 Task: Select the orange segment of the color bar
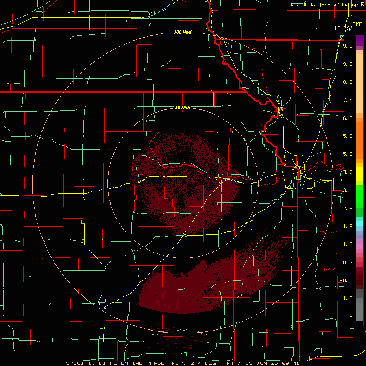pyautogui.click(x=359, y=140)
